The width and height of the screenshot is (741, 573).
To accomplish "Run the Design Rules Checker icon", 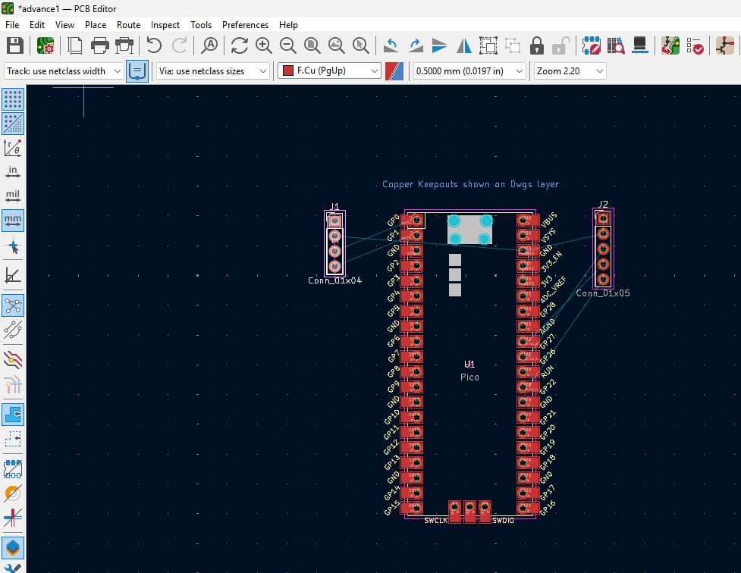I will (x=695, y=45).
